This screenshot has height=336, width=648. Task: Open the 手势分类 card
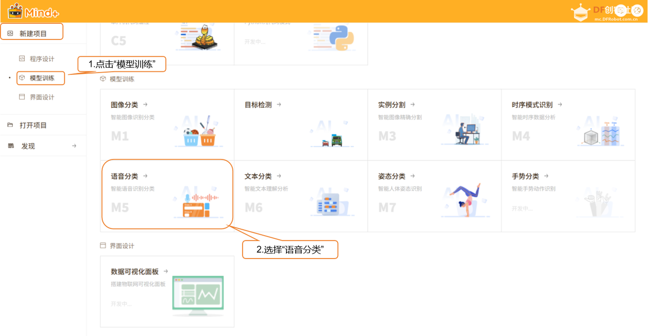click(568, 196)
